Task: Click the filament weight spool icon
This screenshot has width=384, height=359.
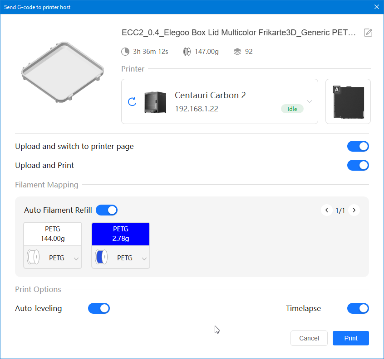Action: point(187,52)
